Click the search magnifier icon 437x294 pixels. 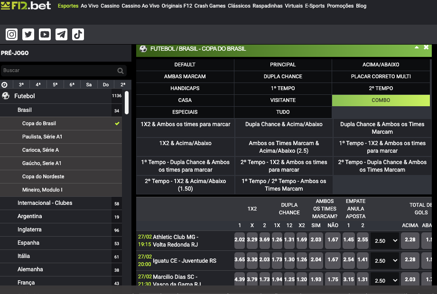121,71
